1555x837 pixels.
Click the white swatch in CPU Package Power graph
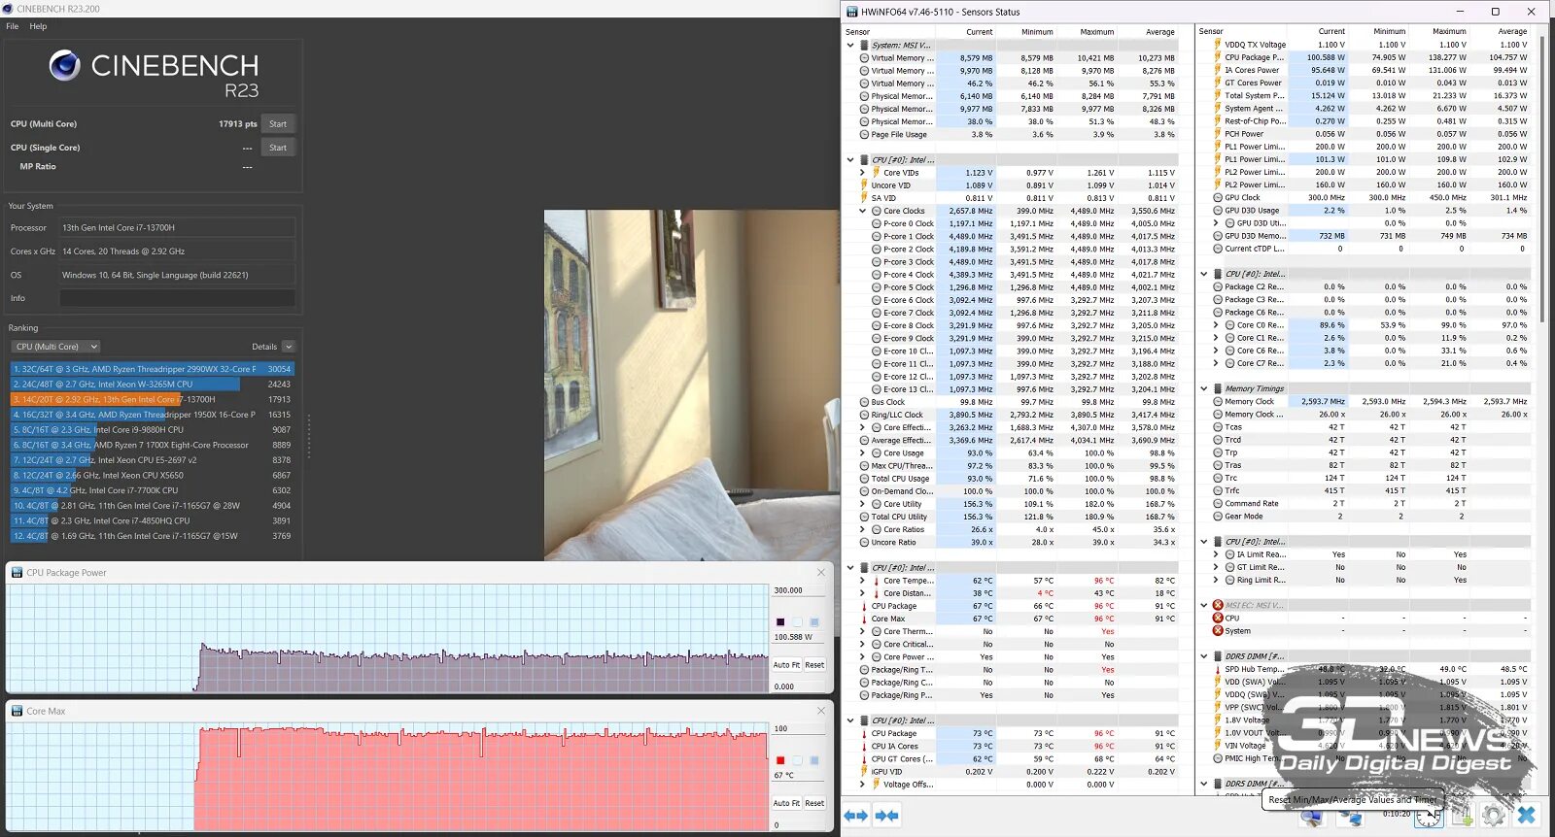(x=797, y=622)
